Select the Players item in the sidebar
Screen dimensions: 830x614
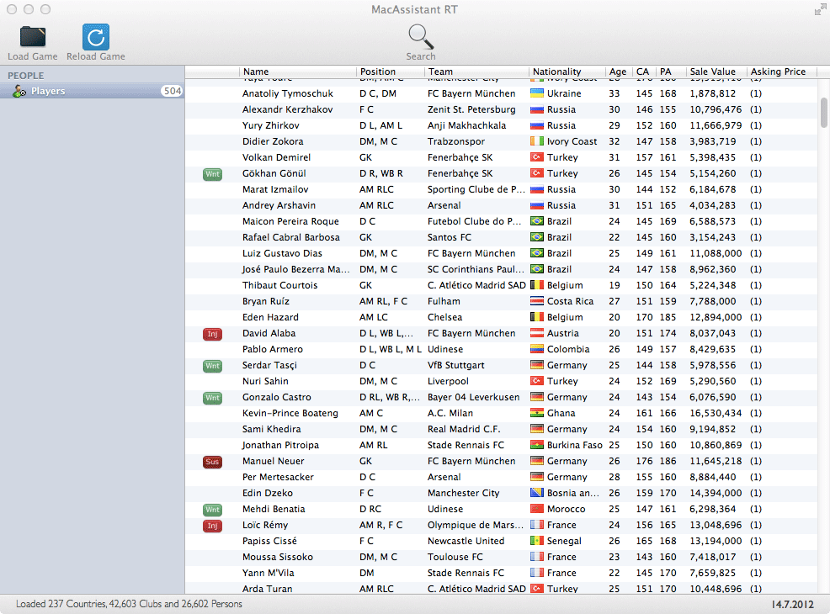[x=92, y=91]
